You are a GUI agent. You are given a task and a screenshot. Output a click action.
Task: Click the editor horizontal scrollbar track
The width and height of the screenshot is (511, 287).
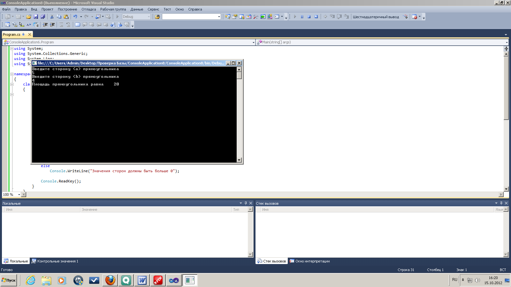(x=262, y=195)
